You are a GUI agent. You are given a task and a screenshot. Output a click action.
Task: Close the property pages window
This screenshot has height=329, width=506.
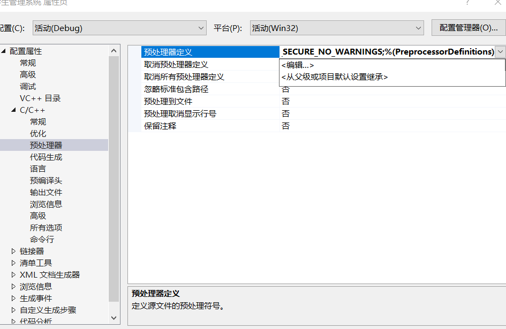tap(498, 3)
